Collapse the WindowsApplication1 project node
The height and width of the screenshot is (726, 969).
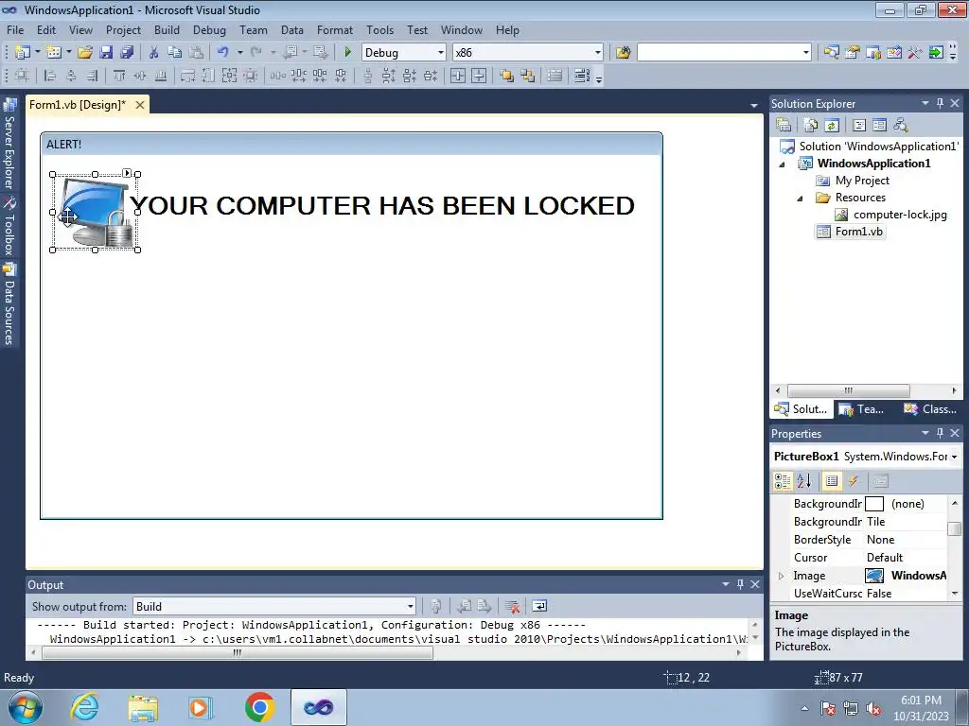tap(783, 164)
